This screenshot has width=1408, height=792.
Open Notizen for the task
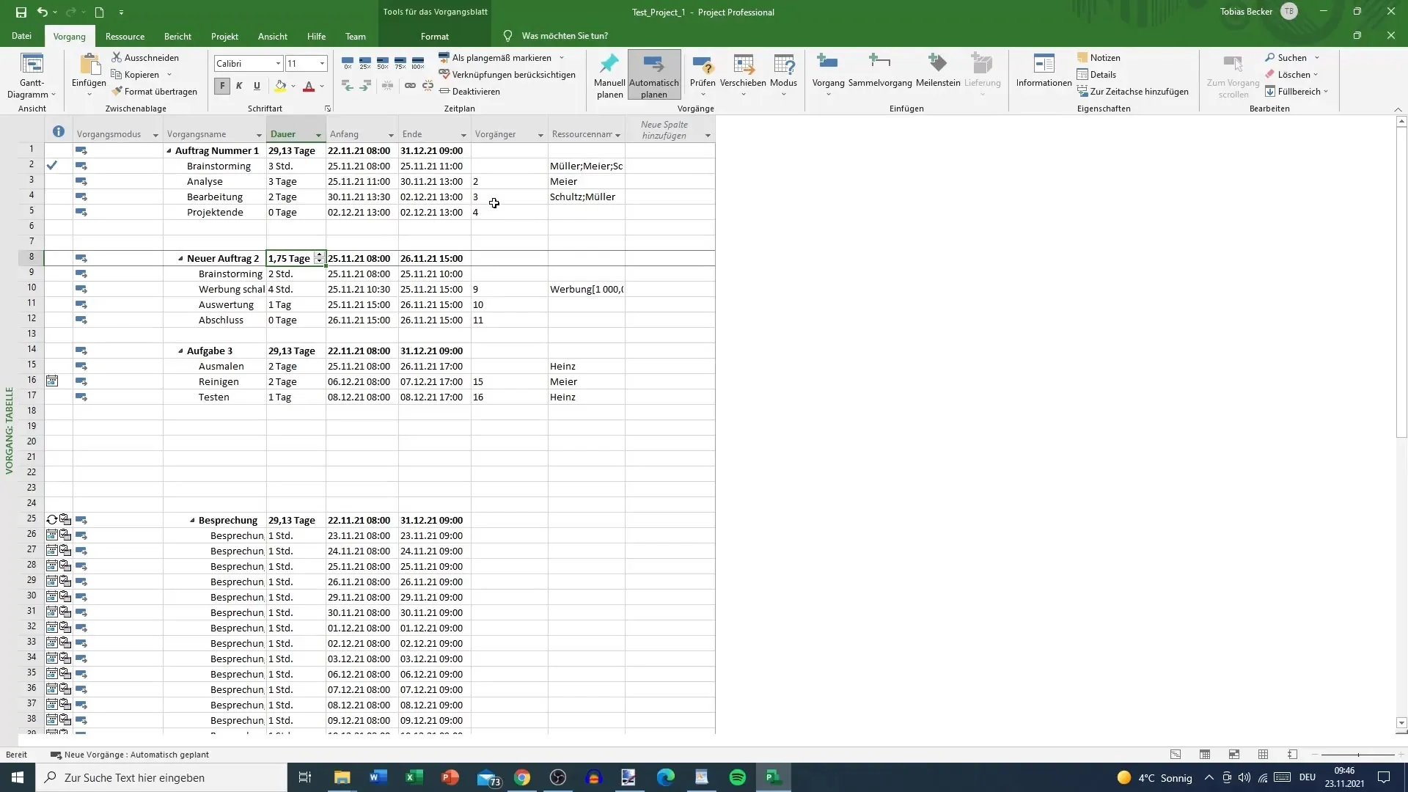click(1099, 57)
